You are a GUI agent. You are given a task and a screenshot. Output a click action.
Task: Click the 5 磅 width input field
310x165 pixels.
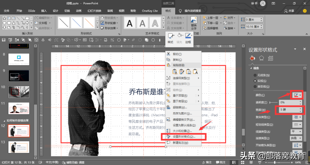point(290,110)
